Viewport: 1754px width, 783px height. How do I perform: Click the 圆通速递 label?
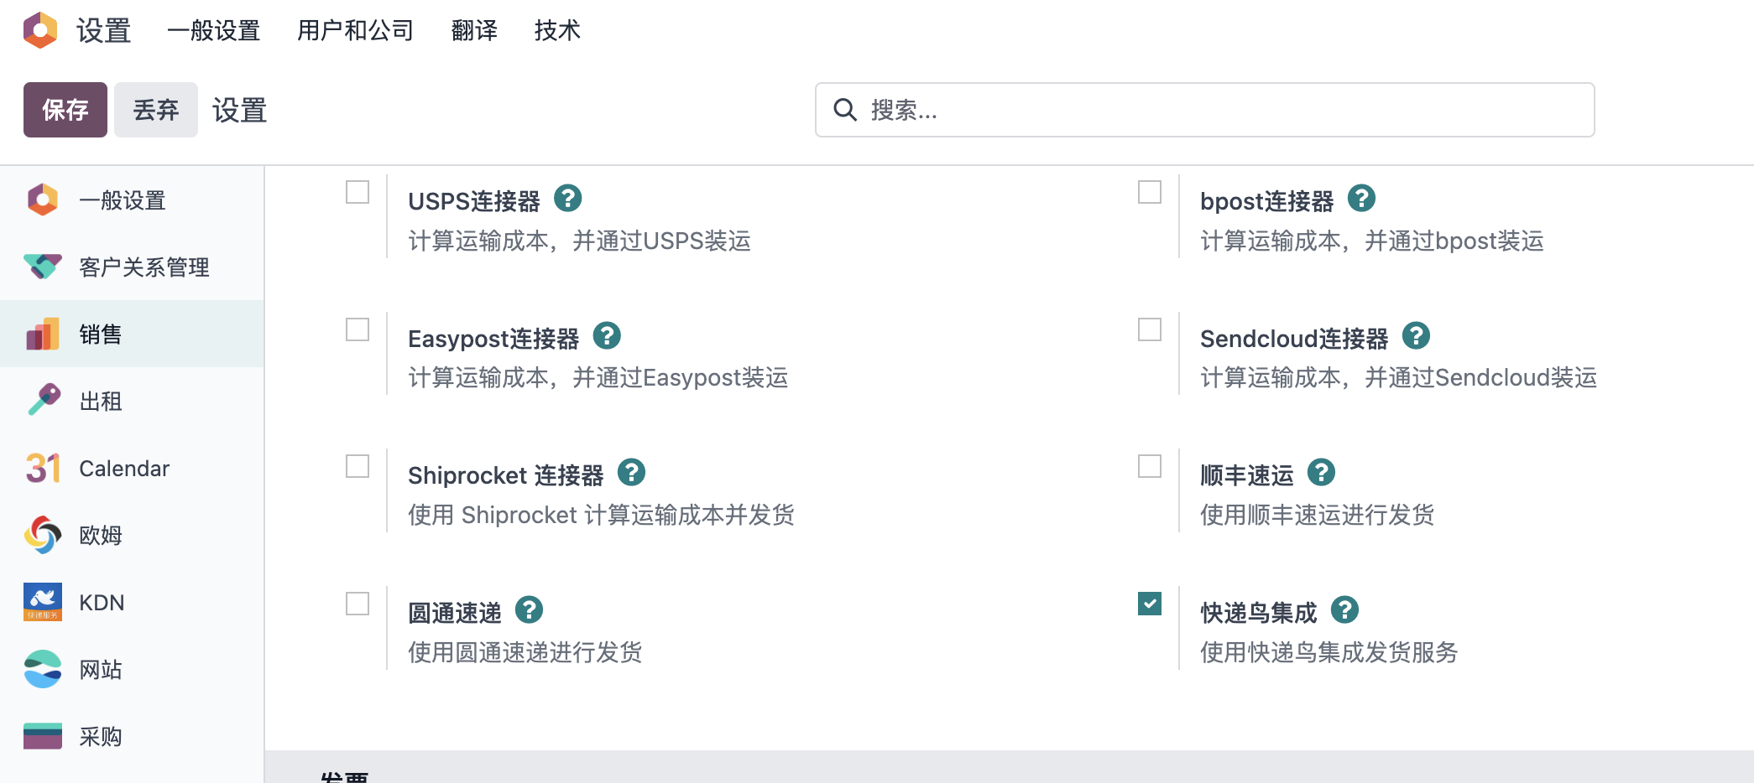455,613
